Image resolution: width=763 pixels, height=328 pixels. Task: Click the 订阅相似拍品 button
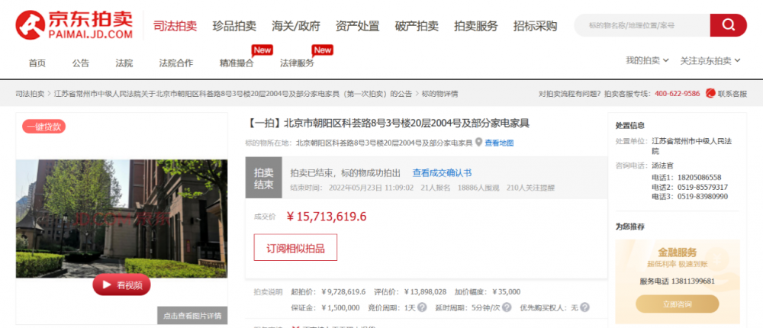(295, 248)
